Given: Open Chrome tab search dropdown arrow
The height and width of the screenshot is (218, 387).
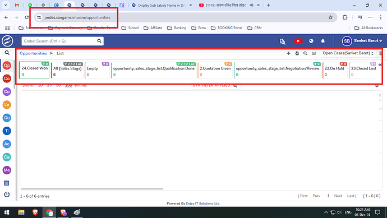Looking at the screenshot, I should 6,5.
